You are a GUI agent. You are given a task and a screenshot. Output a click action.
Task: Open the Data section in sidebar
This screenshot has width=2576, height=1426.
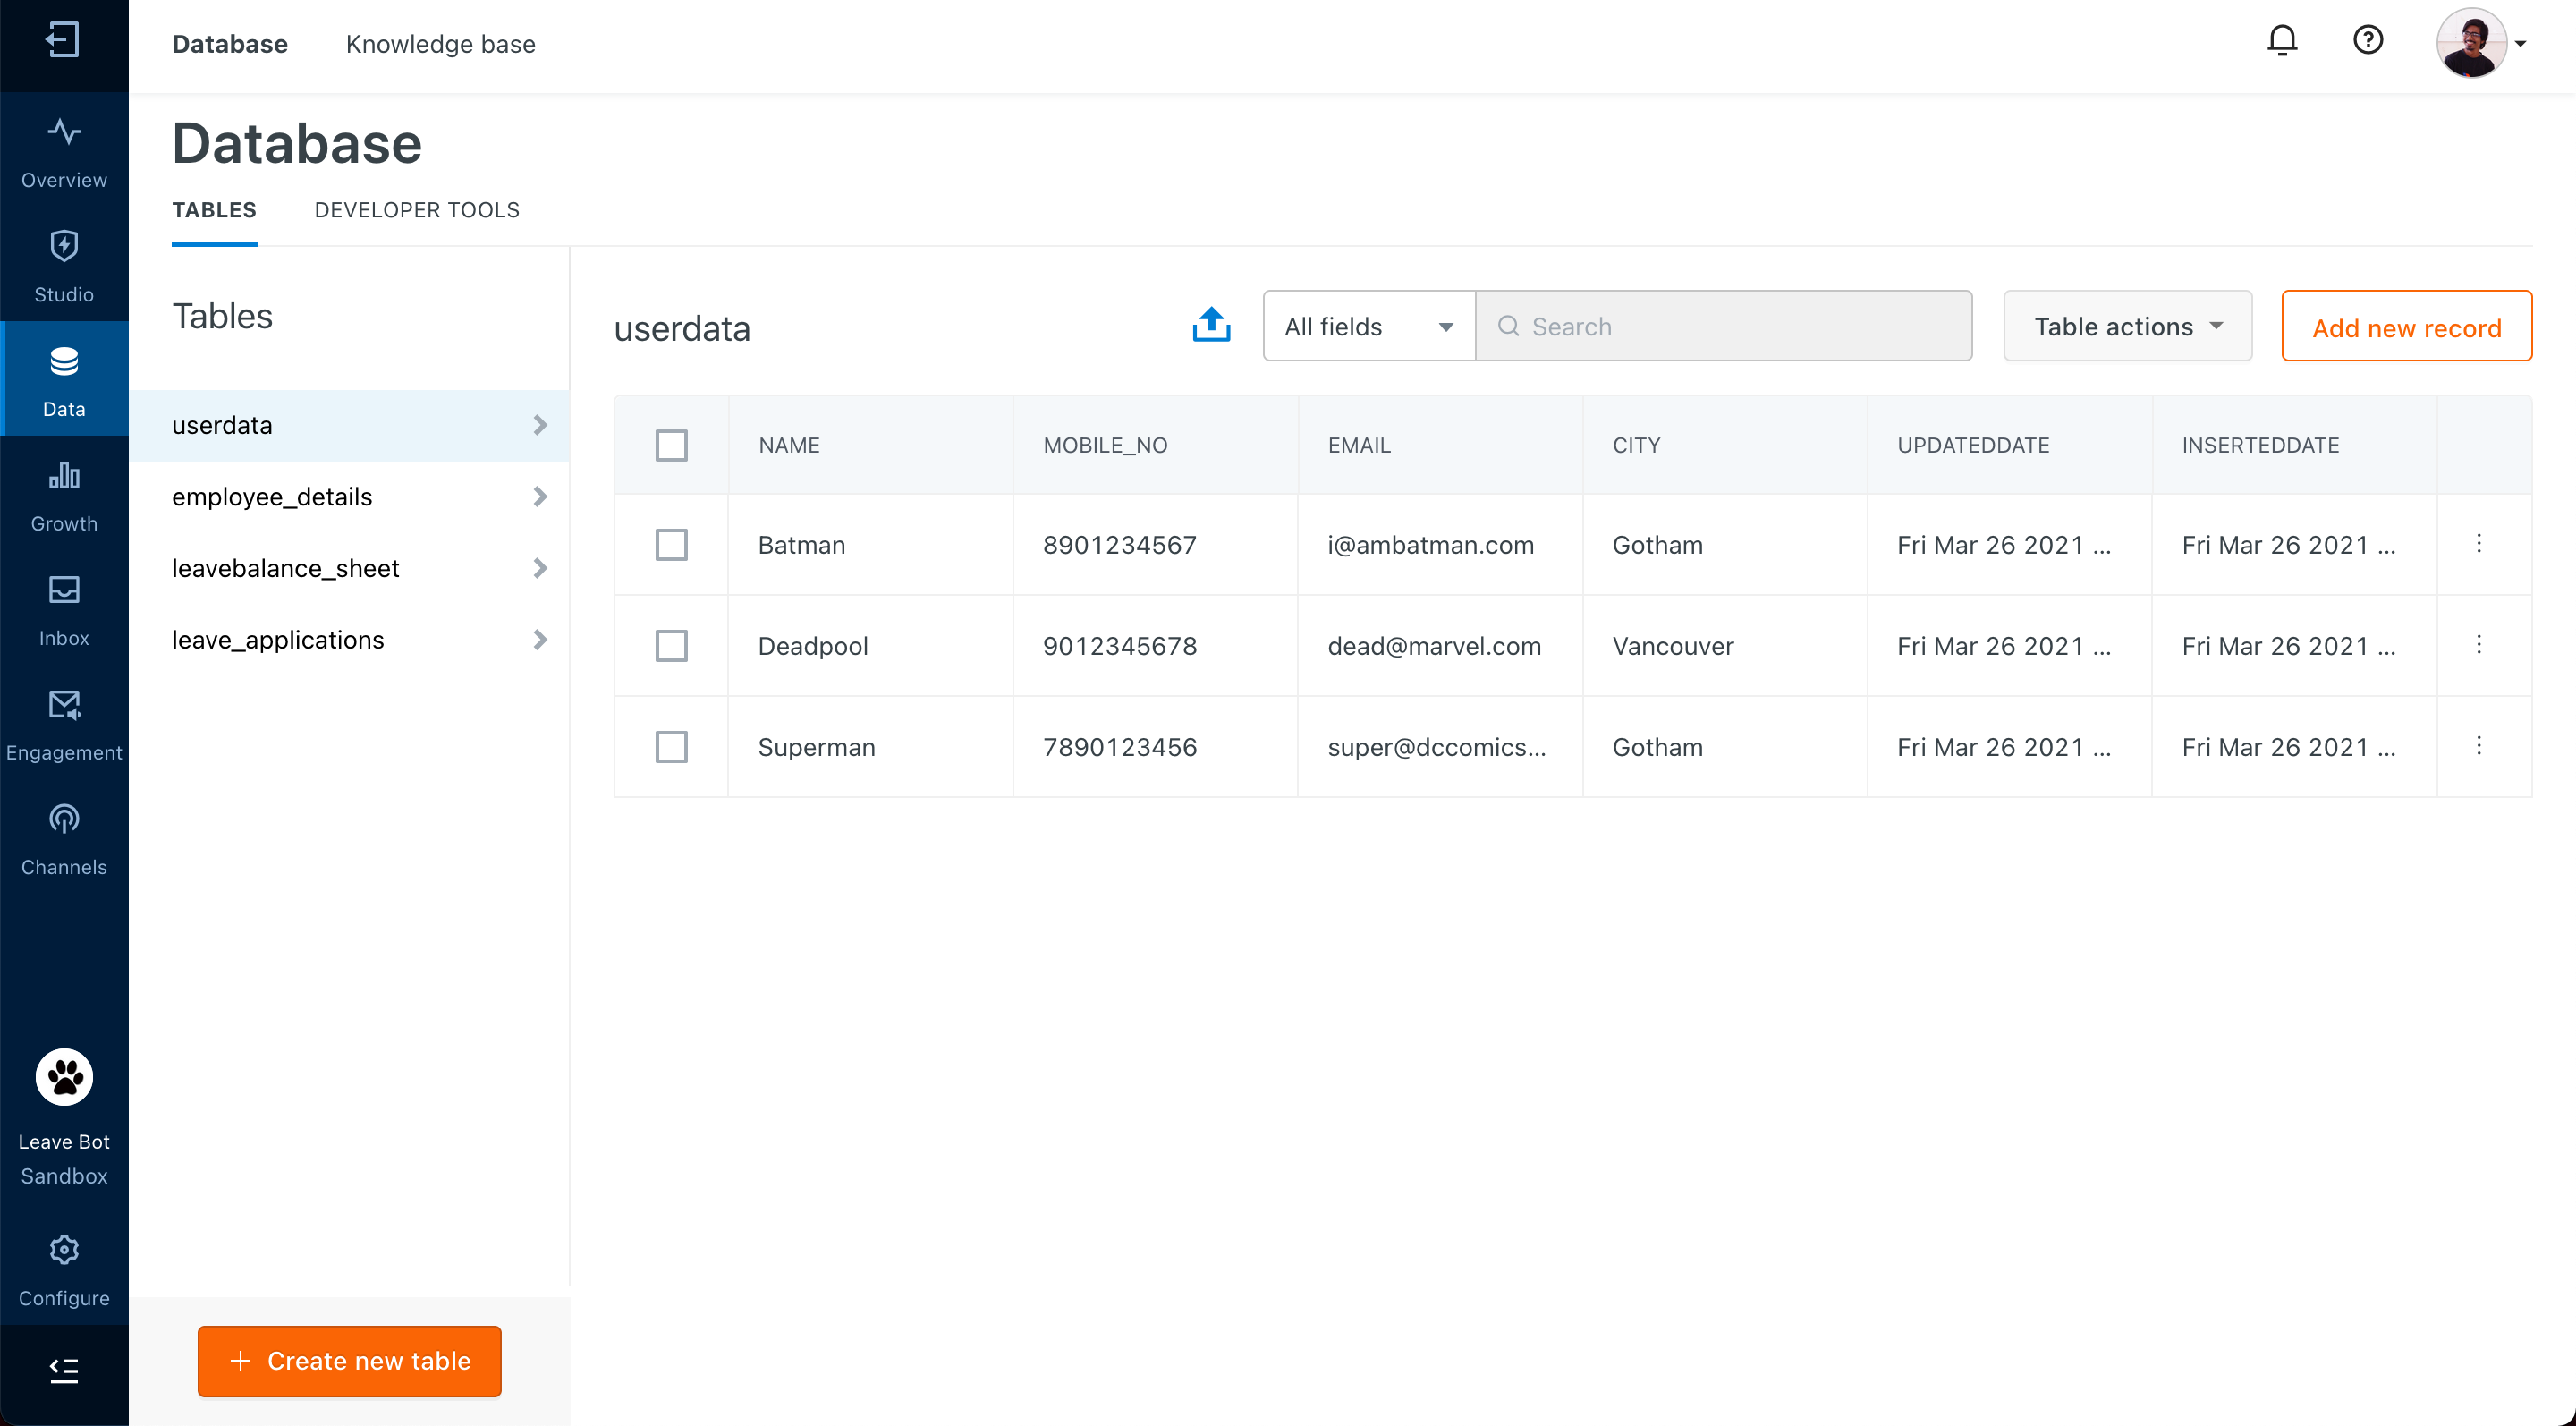point(64,380)
